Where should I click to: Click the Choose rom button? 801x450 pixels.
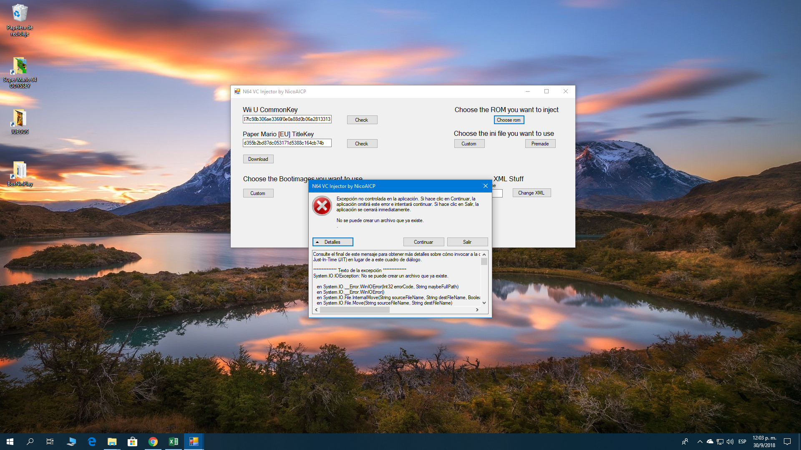coord(509,120)
